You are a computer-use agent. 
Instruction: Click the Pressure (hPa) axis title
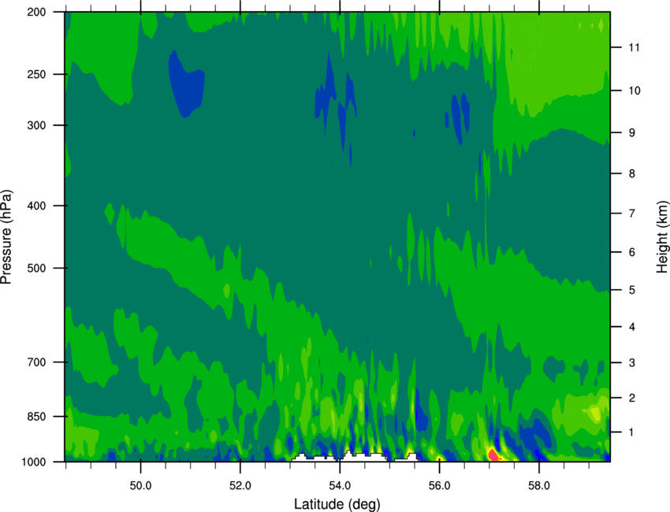click(x=6, y=237)
